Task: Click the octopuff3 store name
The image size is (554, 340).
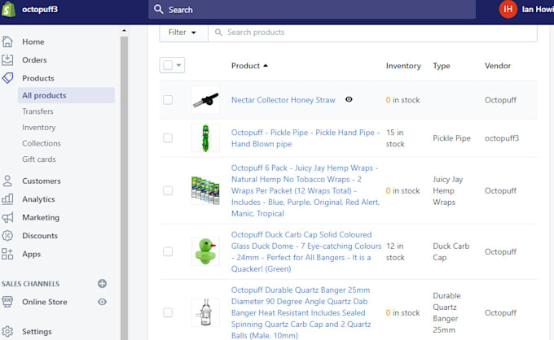Action: click(40, 9)
